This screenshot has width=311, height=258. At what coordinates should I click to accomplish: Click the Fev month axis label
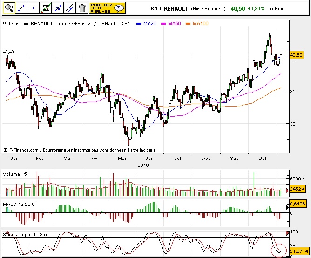pos(40,159)
